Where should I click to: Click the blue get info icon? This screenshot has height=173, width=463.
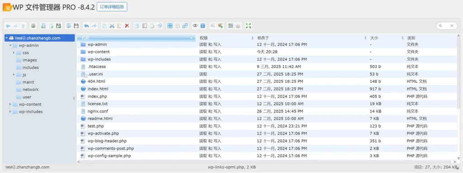[x=203, y=26]
